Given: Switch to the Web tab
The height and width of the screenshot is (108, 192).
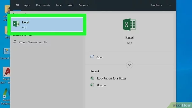Looking at the screenshot, I should pyautogui.click(x=70, y=5).
